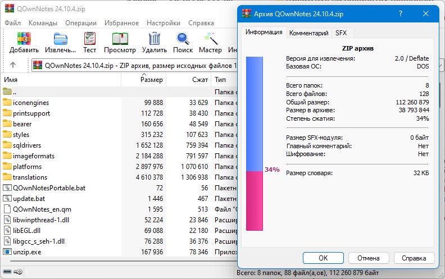Select the styles folder icon
This screenshot has width=445, height=279.
tap(7, 134)
